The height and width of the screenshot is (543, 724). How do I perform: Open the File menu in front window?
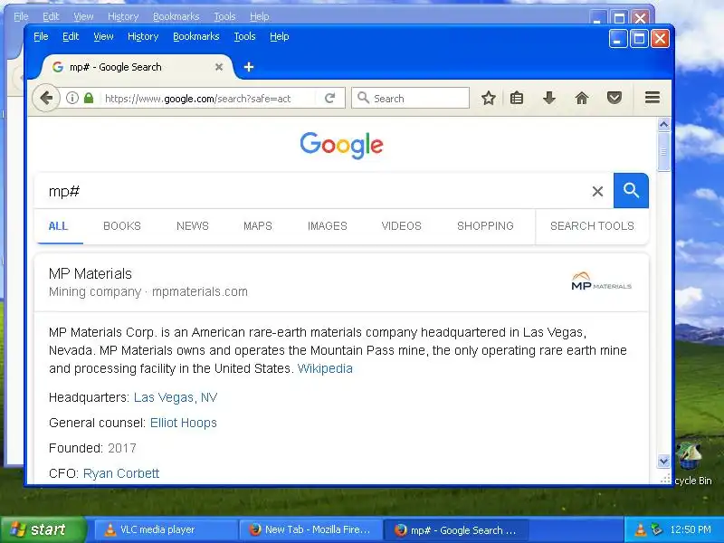point(41,36)
